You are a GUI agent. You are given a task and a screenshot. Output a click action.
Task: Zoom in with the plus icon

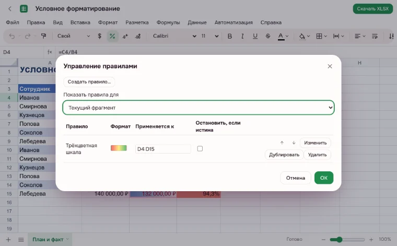pos(371,239)
